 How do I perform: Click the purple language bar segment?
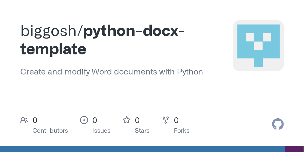[294, 149]
